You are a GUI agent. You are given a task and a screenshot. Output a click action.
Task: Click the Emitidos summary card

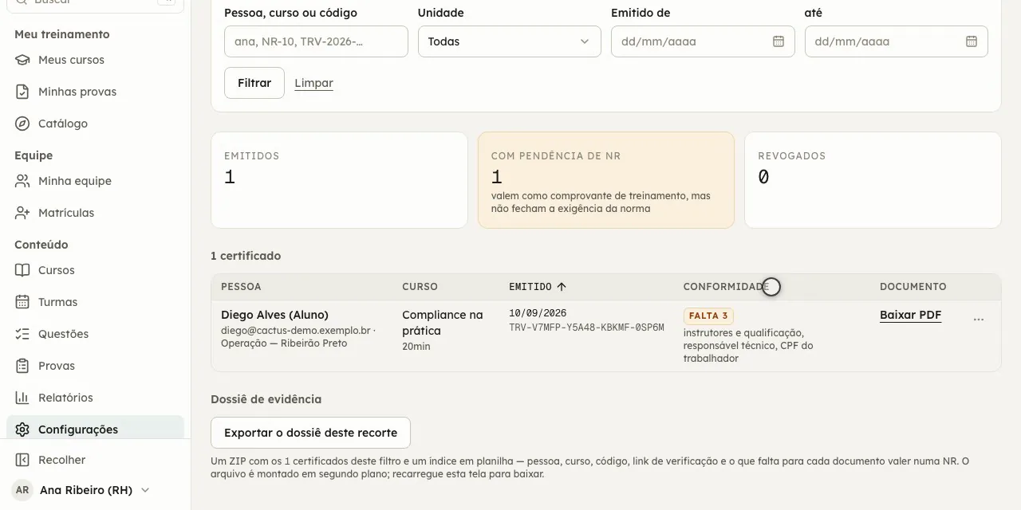tap(339, 180)
